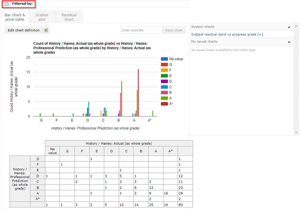Click the x-axis title Professional Prediction
Screen dimensions: 301x211
(95, 128)
